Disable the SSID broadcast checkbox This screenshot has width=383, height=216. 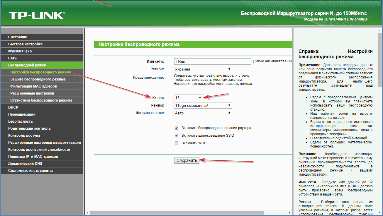point(177,136)
